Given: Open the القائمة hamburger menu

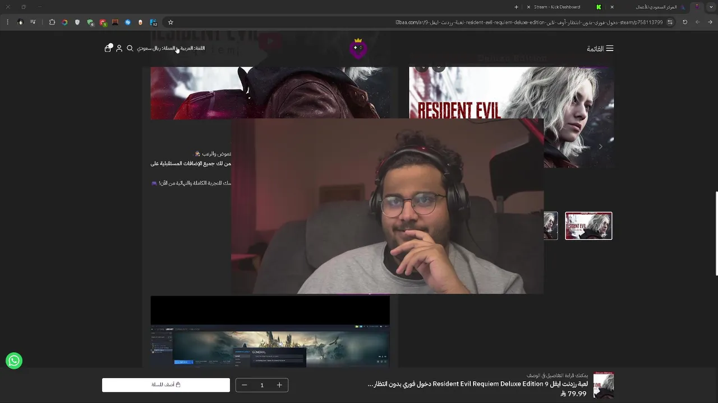Looking at the screenshot, I should [600, 49].
